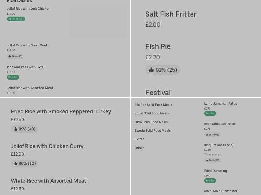Image resolution: width=261 pixels, height=195 pixels.
Task: Click the Popular badge on Rice and Peas with Oxtail
Action: [13, 77]
